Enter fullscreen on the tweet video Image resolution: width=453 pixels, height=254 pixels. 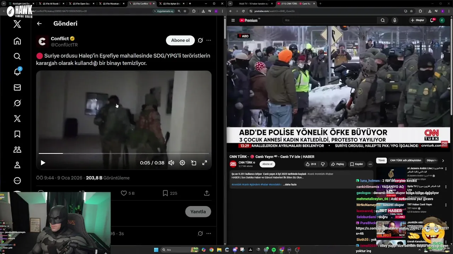coord(205,163)
